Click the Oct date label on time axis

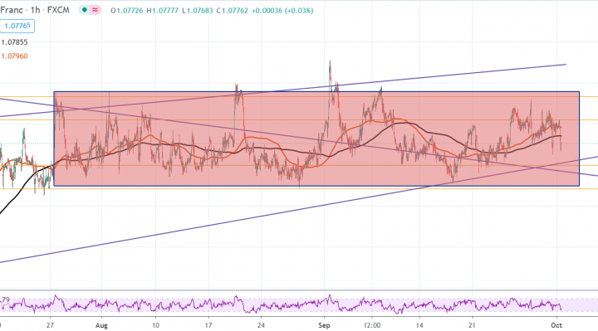(556, 325)
